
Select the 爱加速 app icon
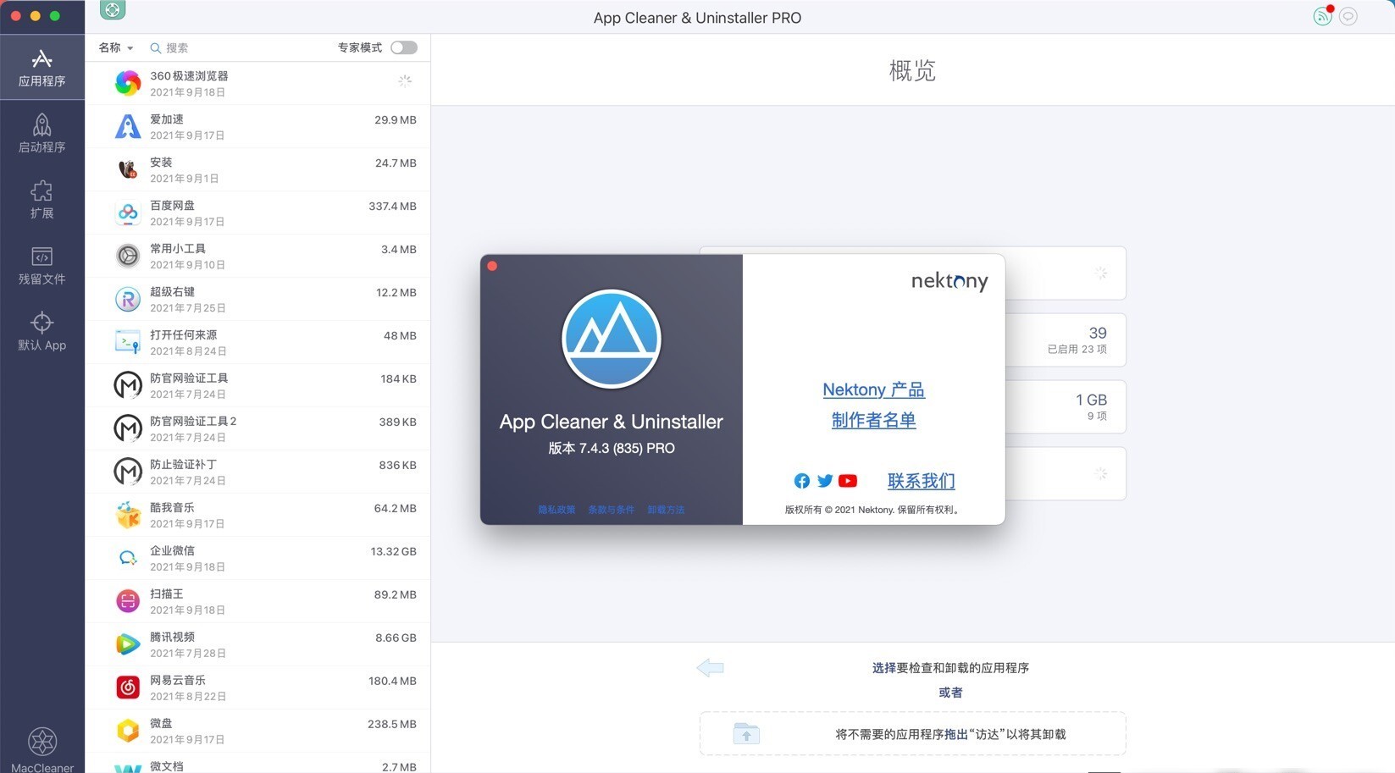click(128, 126)
